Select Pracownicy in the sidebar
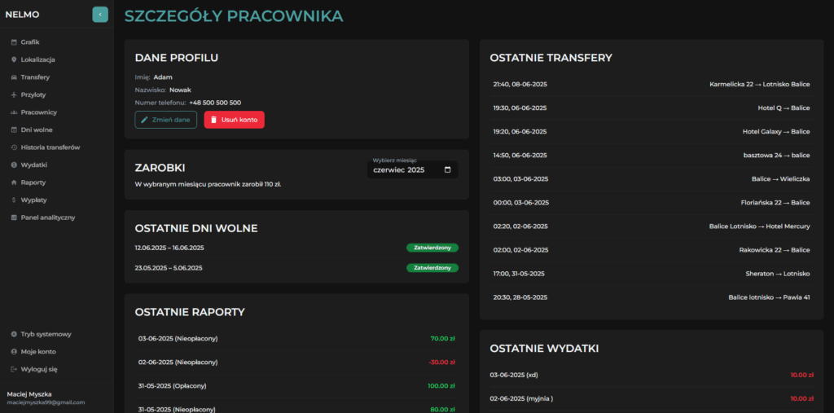This screenshot has width=834, height=413. tap(56, 112)
